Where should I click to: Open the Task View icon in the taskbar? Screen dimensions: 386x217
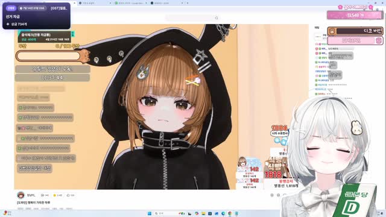pos(189,213)
